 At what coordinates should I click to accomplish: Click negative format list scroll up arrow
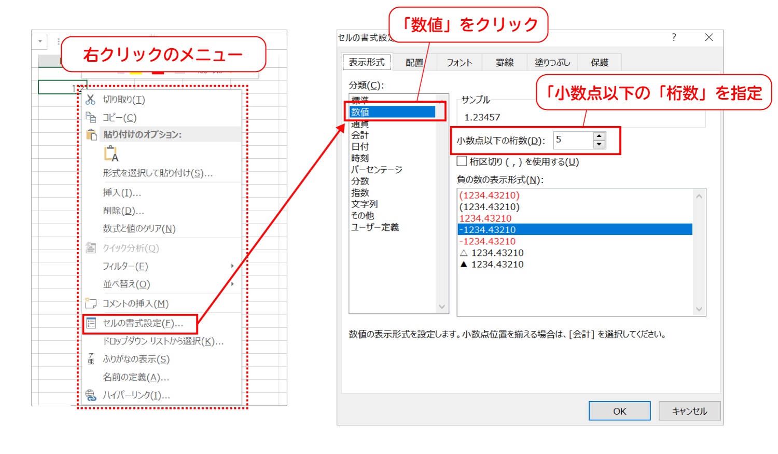tap(699, 196)
